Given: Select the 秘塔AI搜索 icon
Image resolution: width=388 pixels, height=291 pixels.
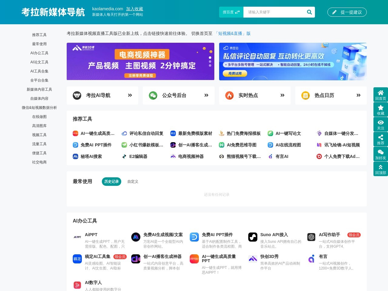Looking at the screenshot, I should click(x=75, y=156).
